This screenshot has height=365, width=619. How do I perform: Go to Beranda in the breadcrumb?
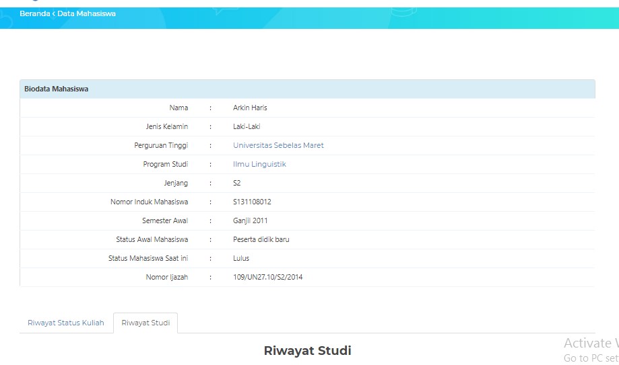(35, 13)
